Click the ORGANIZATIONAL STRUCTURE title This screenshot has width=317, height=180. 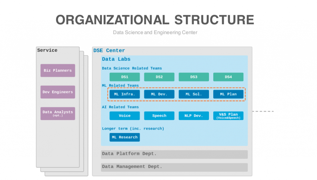pyautogui.click(x=155, y=20)
